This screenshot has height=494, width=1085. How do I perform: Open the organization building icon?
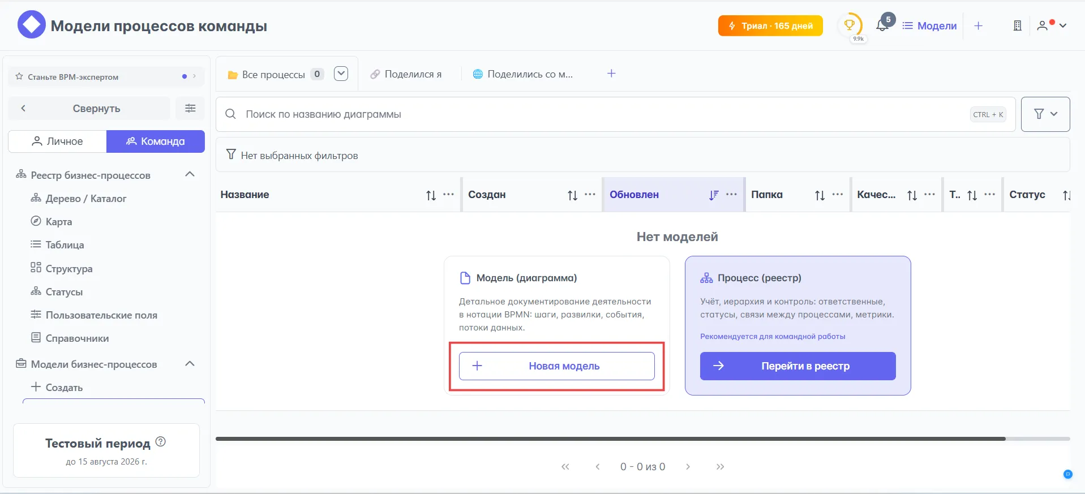[1017, 25]
